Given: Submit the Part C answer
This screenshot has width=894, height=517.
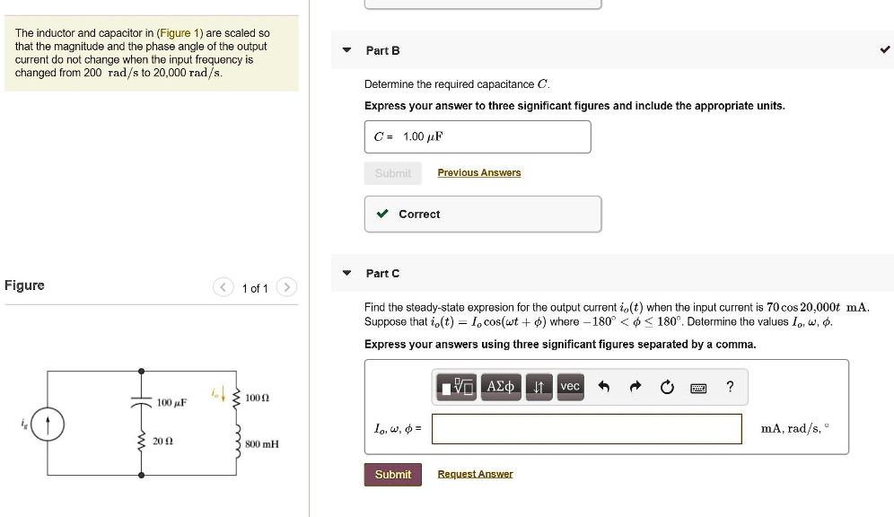Looking at the screenshot, I should pos(392,474).
